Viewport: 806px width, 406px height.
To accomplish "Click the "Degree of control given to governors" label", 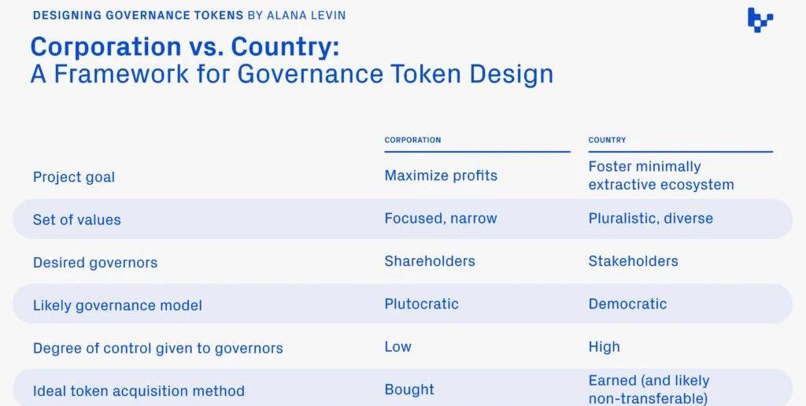I will tap(157, 348).
